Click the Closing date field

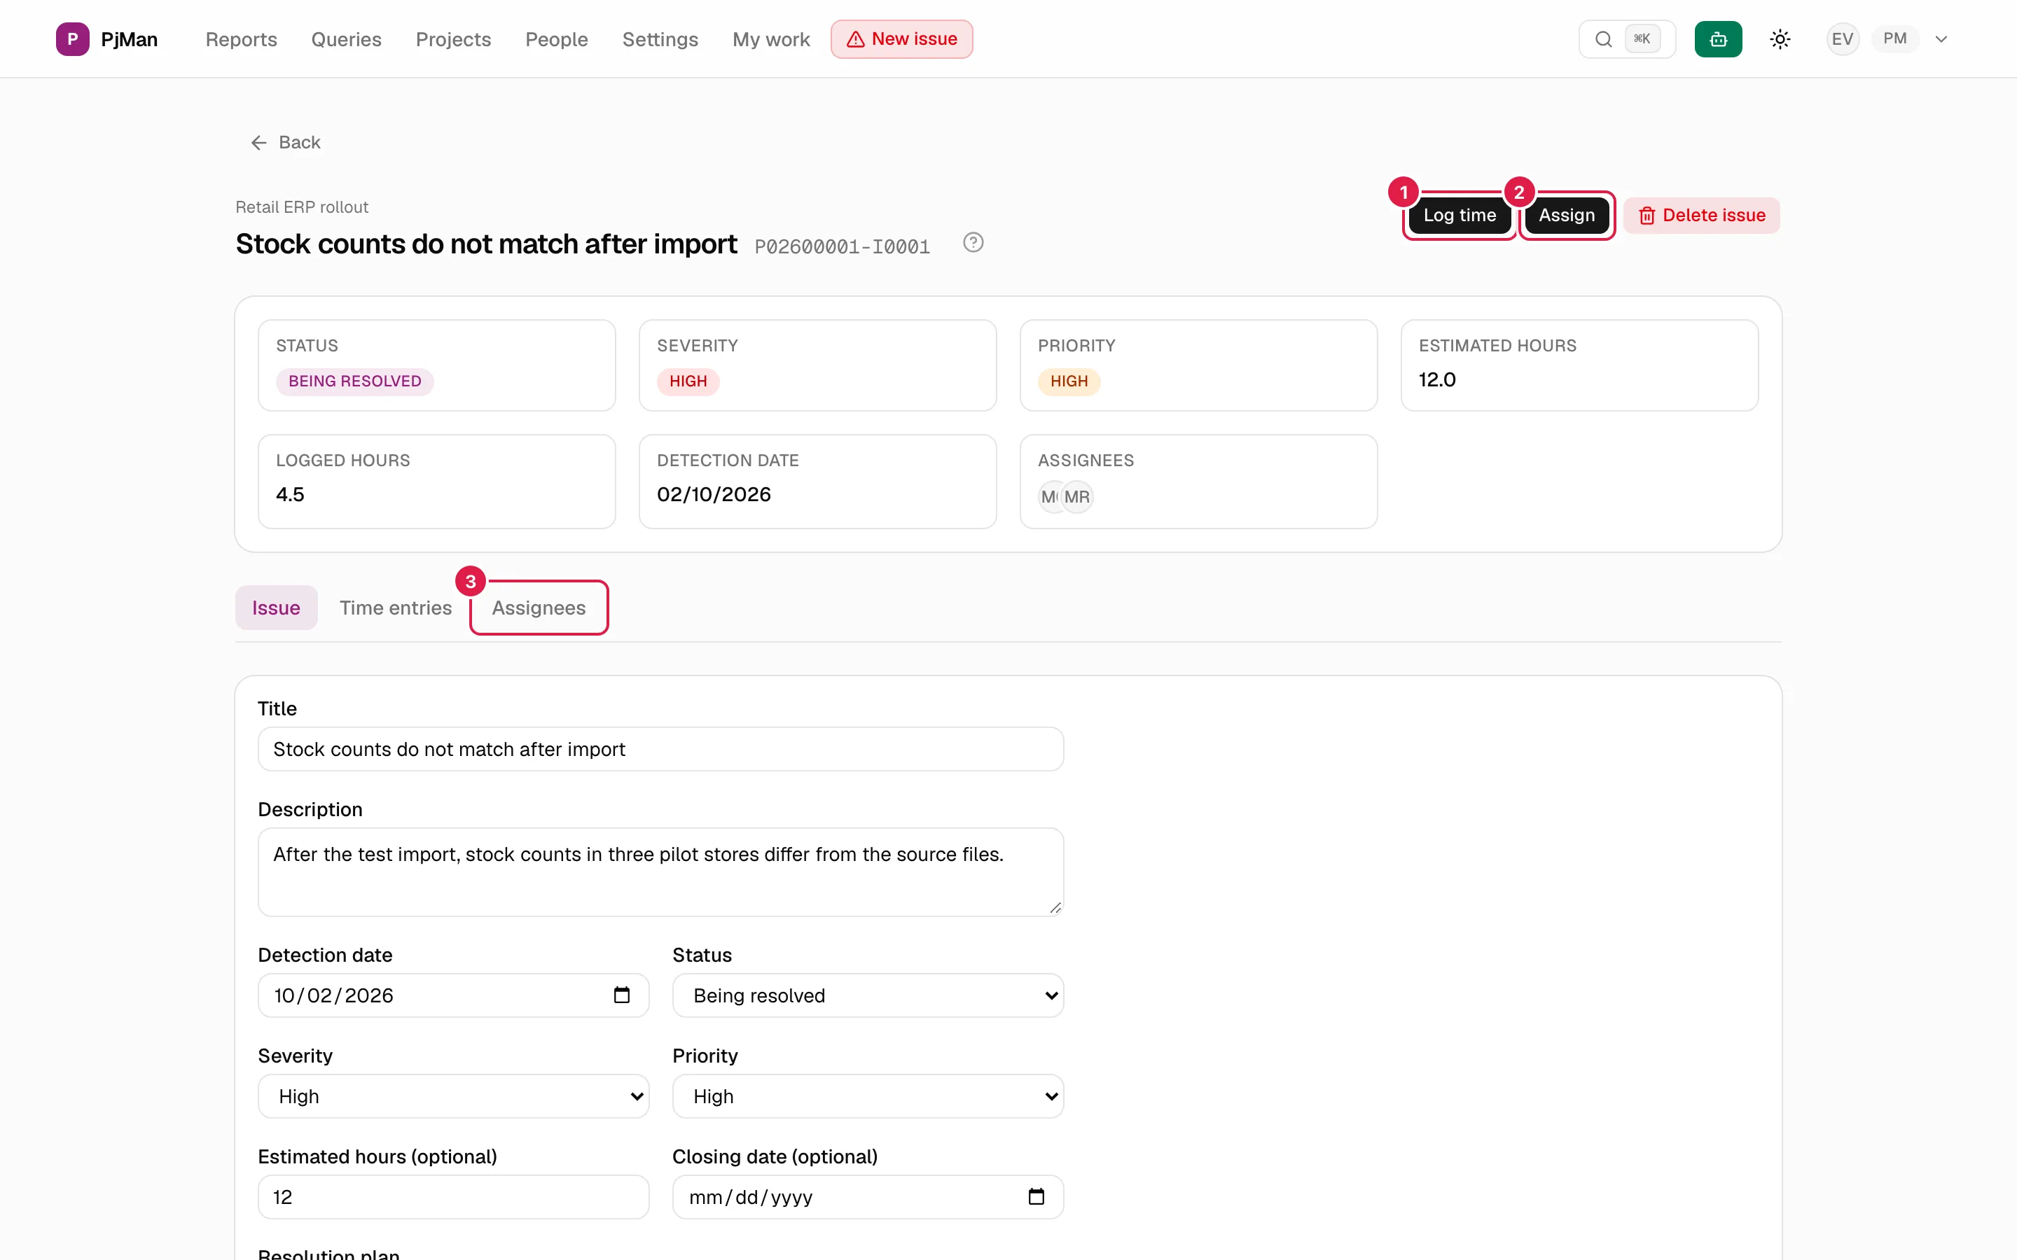(868, 1197)
